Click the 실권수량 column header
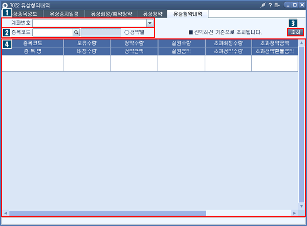This screenshot has width=307, height=226. click(181, 43)
